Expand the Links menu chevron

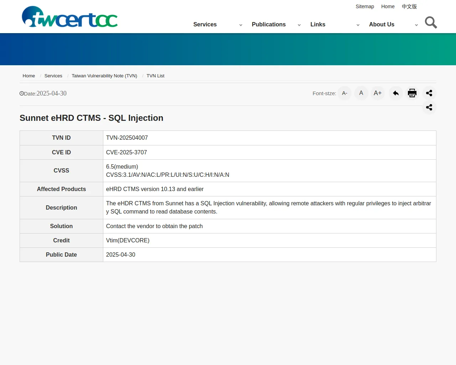point(358,25)
